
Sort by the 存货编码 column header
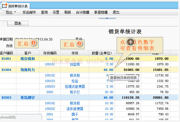[x=50, y=53]
